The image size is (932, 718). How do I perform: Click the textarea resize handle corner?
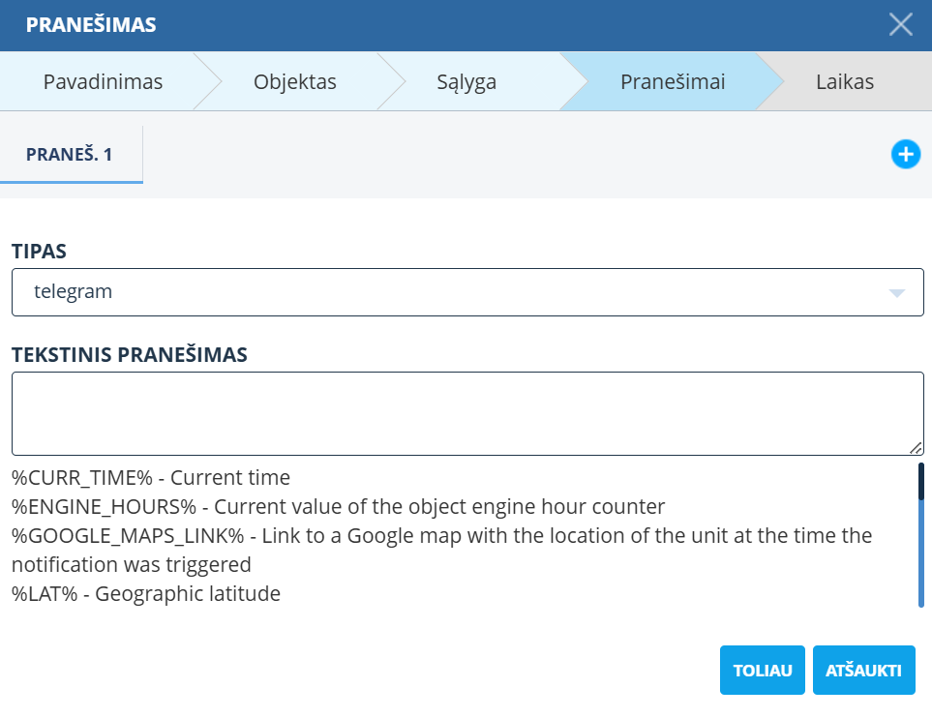coord(916,447)
